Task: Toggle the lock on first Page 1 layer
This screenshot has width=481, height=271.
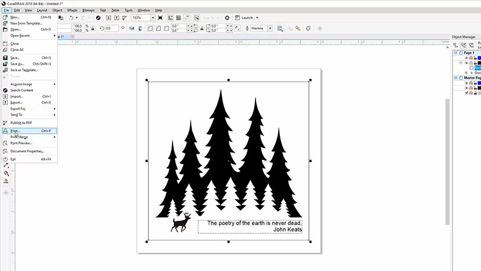Action: click(475, 57)
